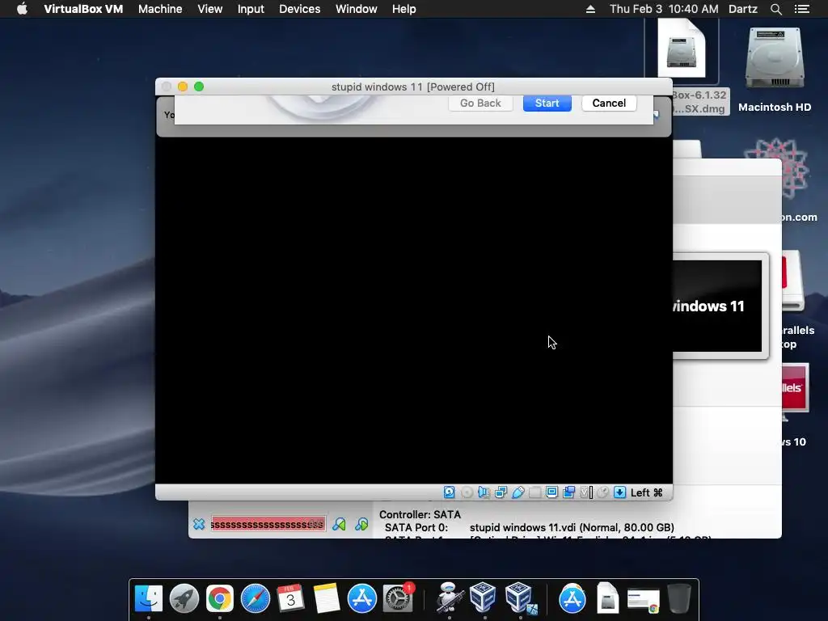Open the VirtualBox VM application menu
828x621 pixels.
pos(83,9)
